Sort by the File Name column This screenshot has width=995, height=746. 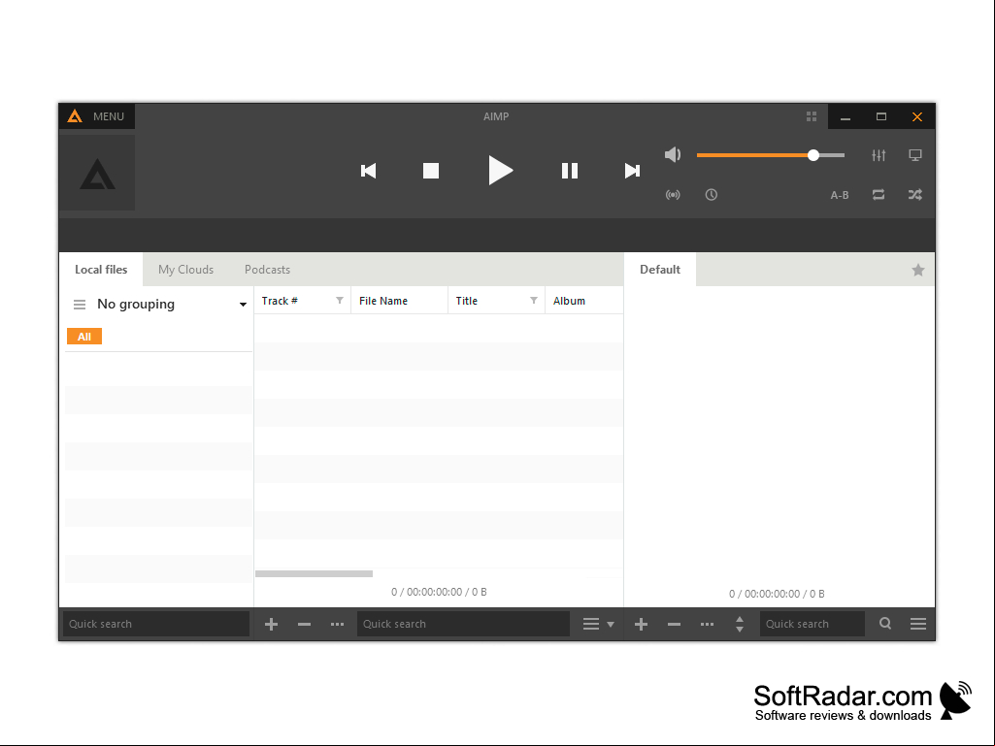coord(383,301)
